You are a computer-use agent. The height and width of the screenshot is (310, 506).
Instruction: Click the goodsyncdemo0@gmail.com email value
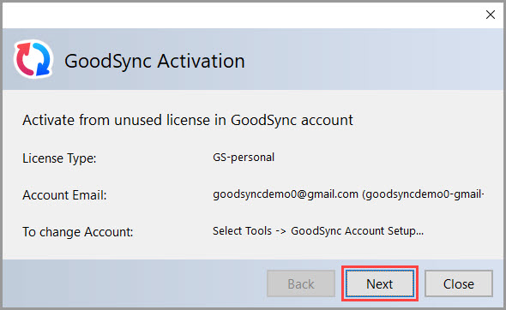click(x=348, y=194)
